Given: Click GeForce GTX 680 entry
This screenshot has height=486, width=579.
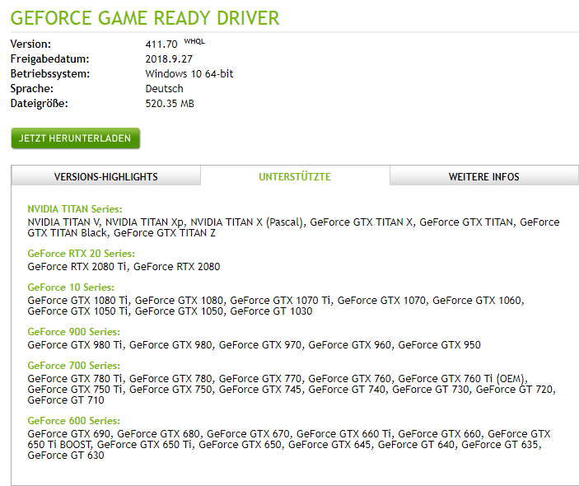Looking at the screenshot, I should pyautogui.click(x=158, y=433).
